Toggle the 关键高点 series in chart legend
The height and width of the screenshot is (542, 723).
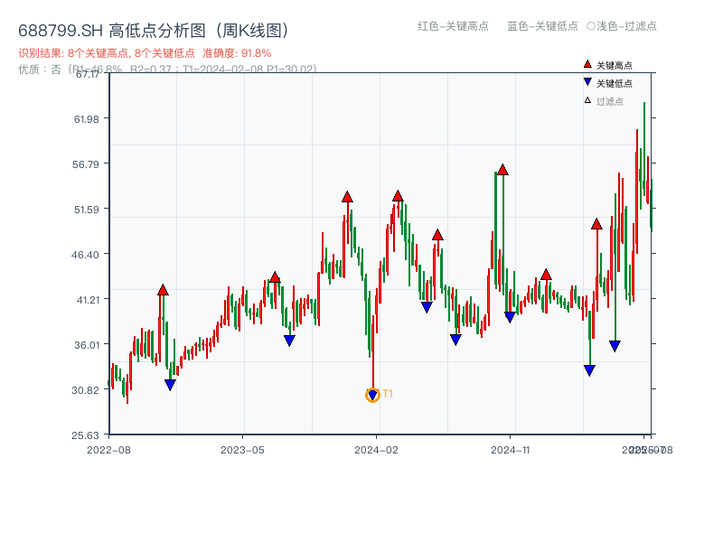click(608, 65)
